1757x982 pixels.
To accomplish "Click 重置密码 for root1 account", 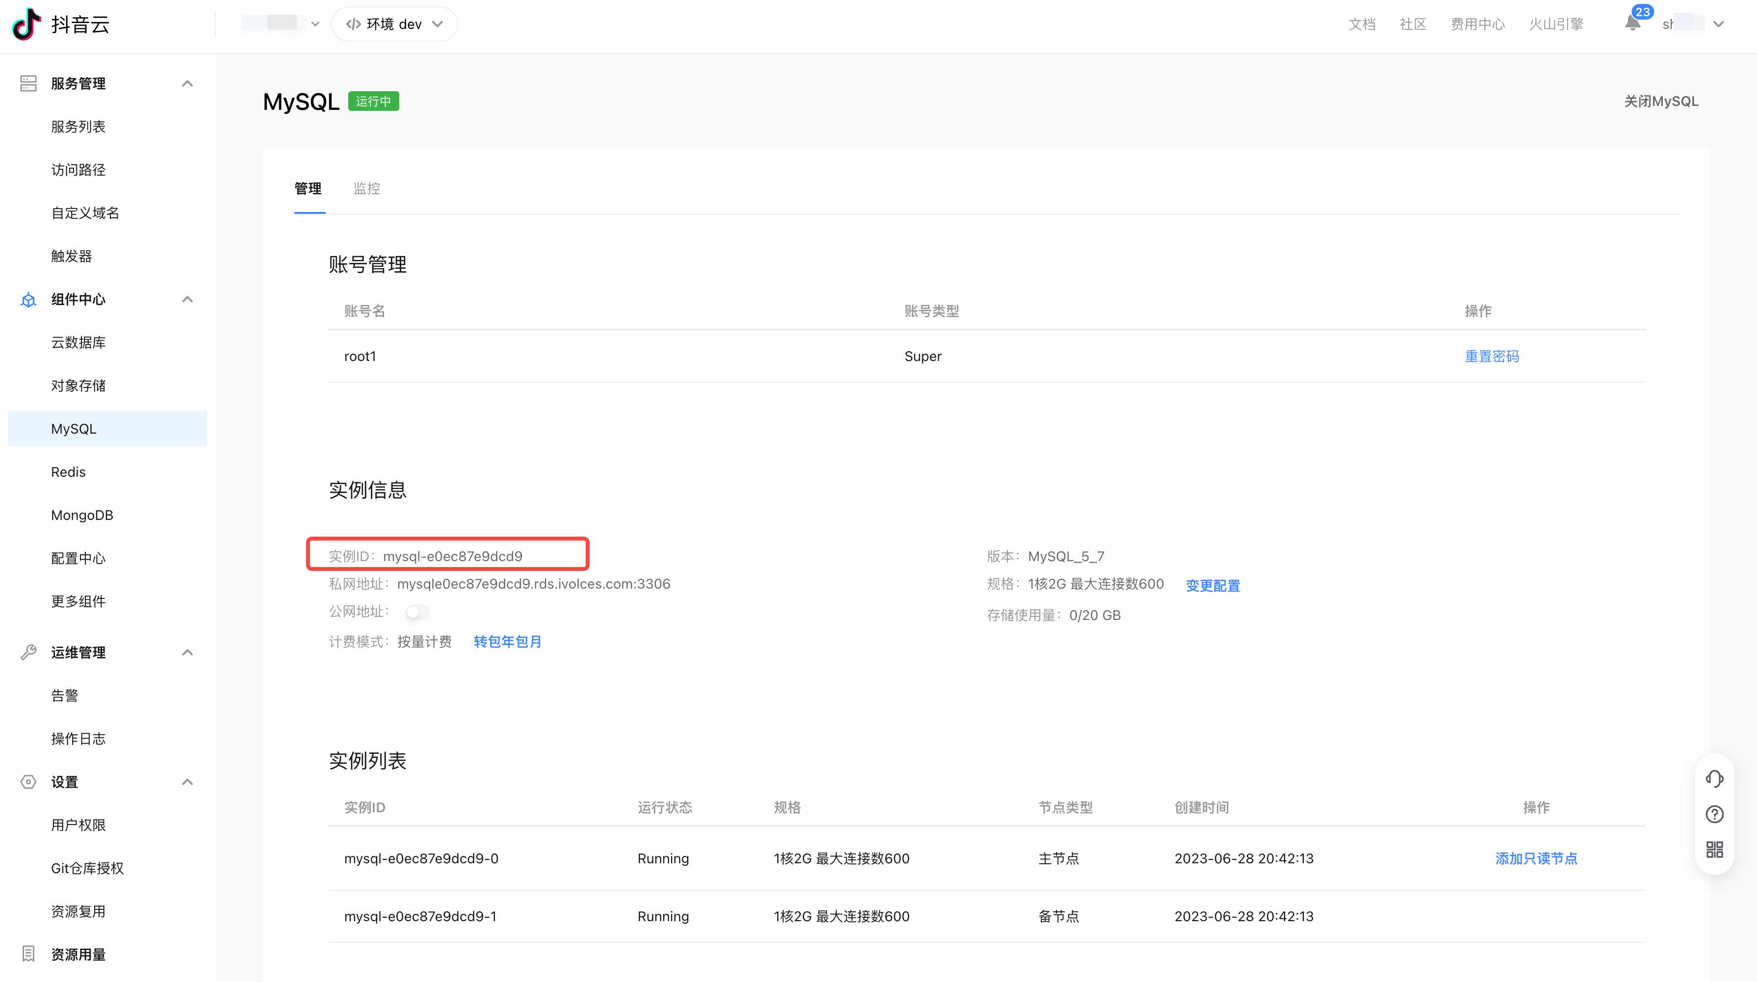I will coord(1492,356).
